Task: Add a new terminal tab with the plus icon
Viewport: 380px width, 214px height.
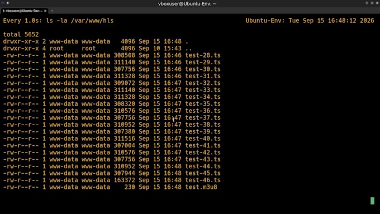Action: coord(52,11)
